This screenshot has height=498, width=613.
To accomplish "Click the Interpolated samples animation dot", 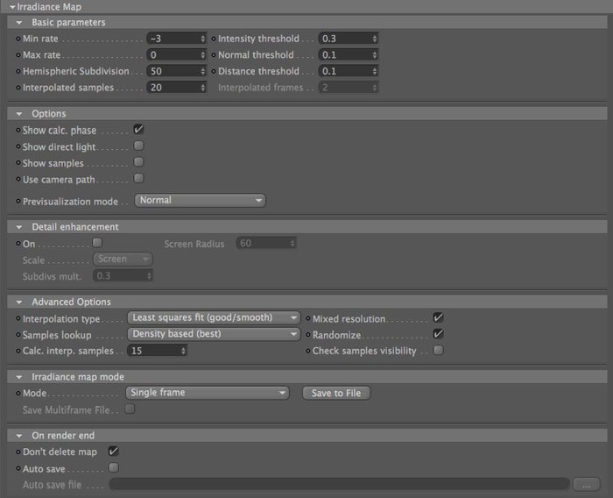I will tap(18, 88).
